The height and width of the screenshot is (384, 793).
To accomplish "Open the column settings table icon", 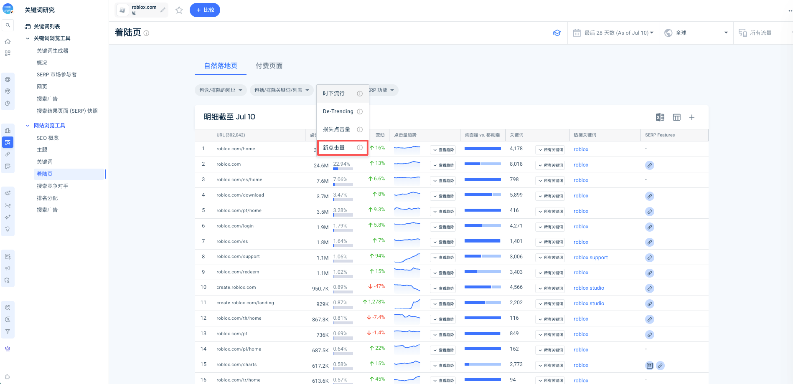I will pos(677,117).
